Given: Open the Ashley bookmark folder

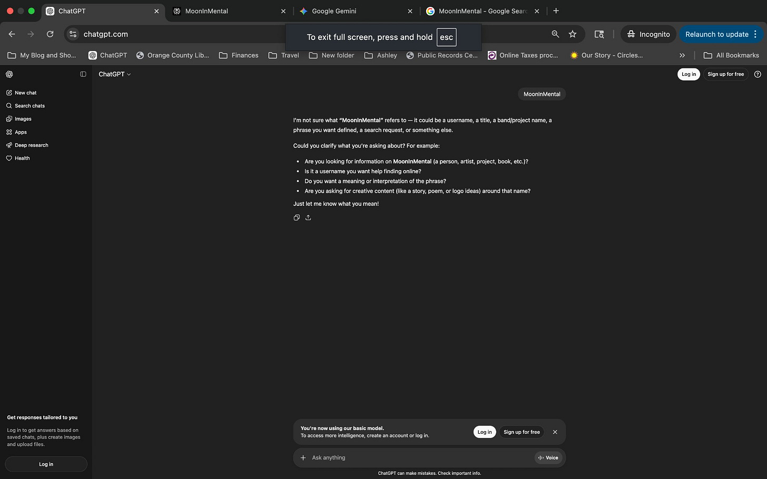Looking at the screenshot, I should tap(381, 55).
